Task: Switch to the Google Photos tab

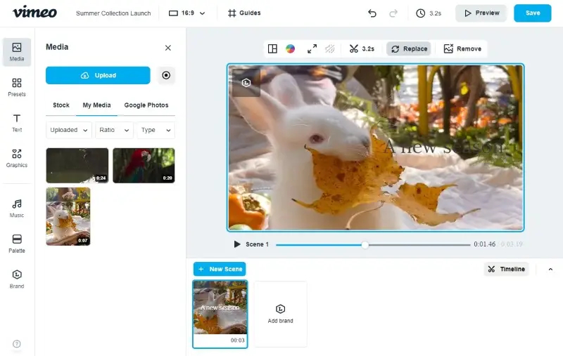Action: pos(146,105)
